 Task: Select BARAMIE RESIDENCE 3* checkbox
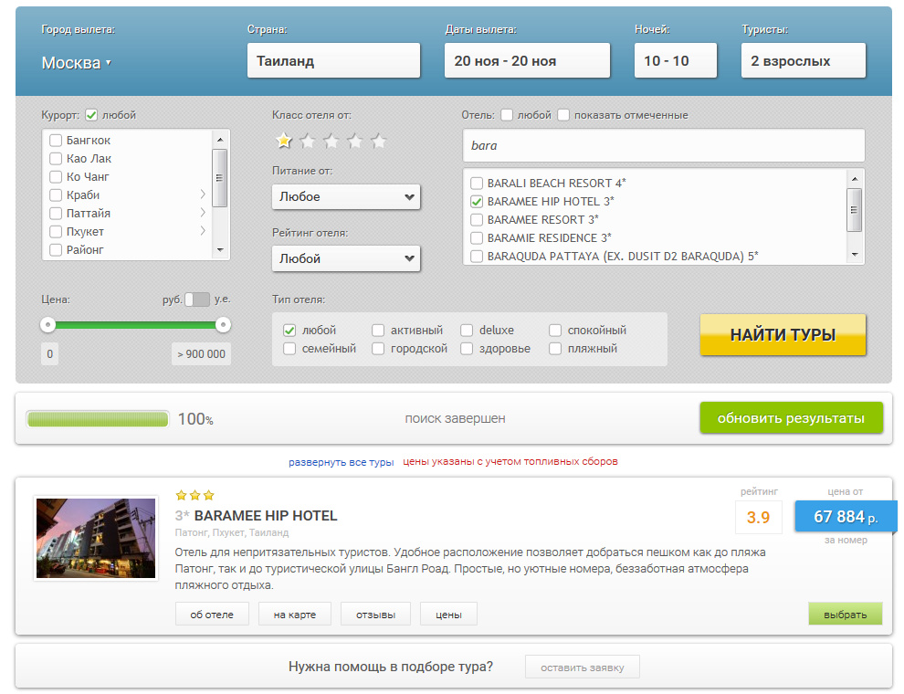477,238
